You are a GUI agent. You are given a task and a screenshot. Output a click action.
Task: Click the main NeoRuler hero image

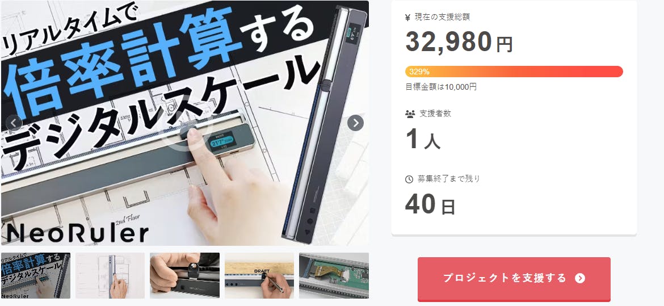coord(185,123)
